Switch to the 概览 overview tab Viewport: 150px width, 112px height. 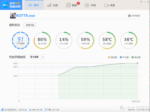(34, 5)
